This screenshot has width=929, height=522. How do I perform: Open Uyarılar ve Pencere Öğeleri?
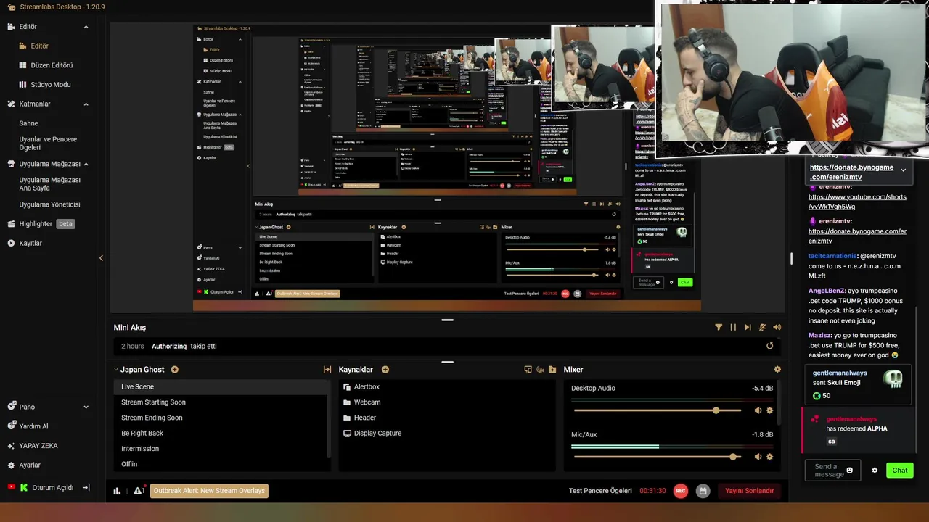coord(48,144)
